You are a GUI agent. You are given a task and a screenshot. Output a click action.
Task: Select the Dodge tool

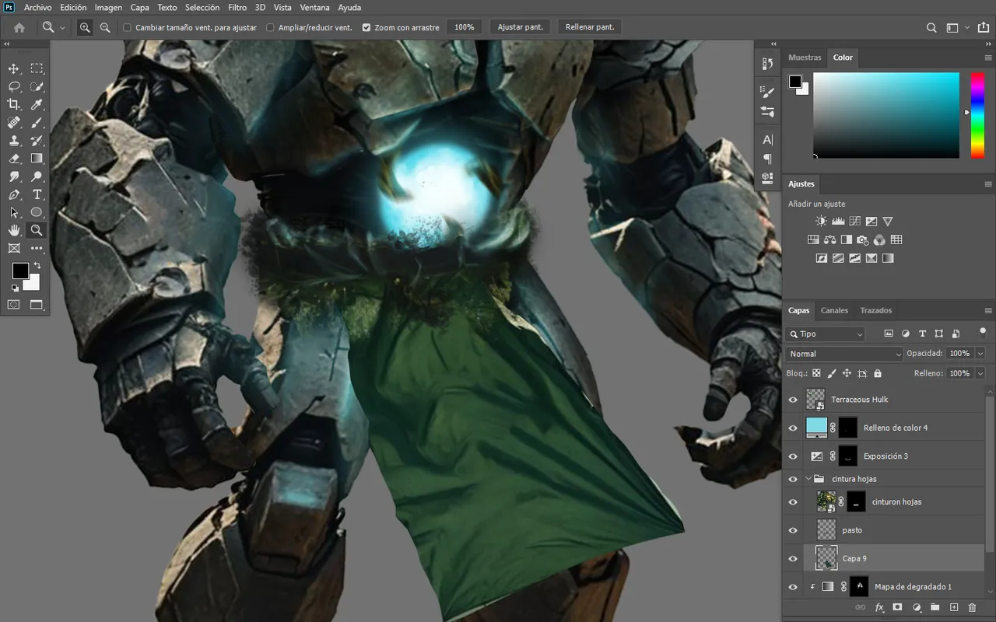coord(37,176)
